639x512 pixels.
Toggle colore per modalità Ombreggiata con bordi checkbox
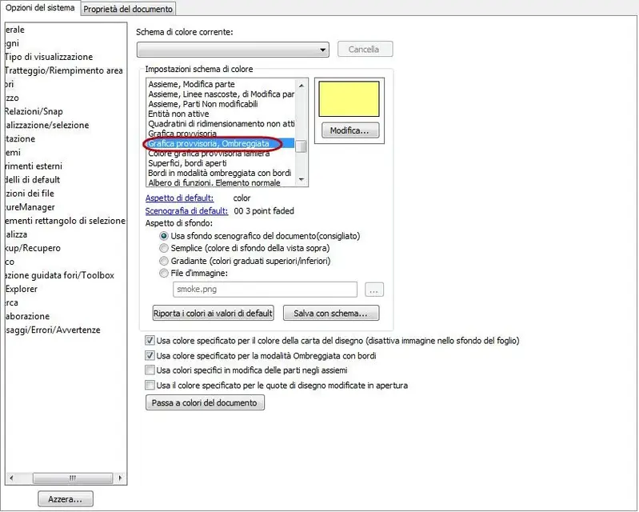(x=150, y=355)
